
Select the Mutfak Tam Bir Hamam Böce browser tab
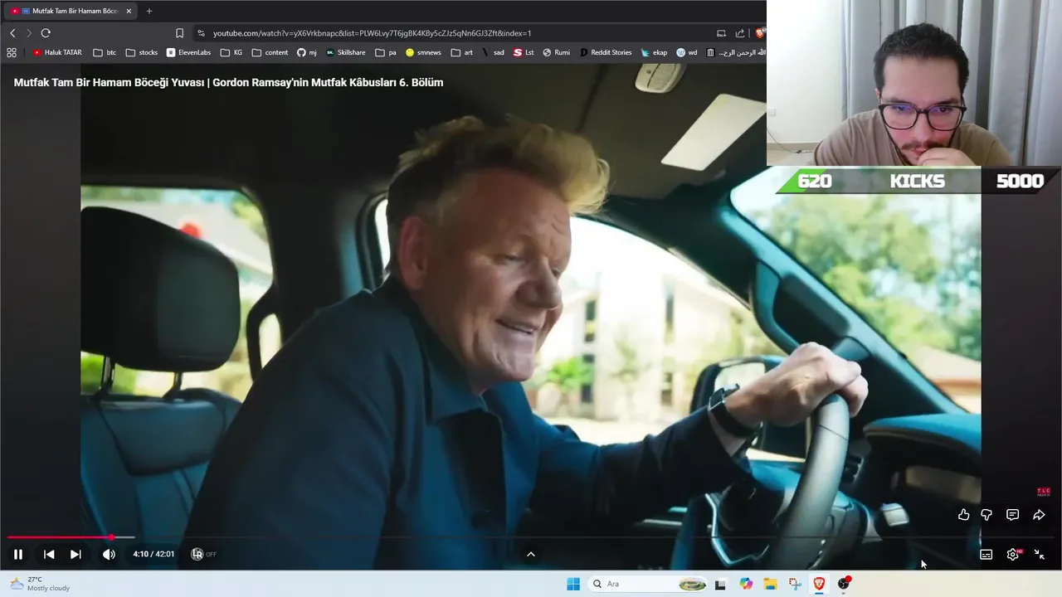point(71,11)
